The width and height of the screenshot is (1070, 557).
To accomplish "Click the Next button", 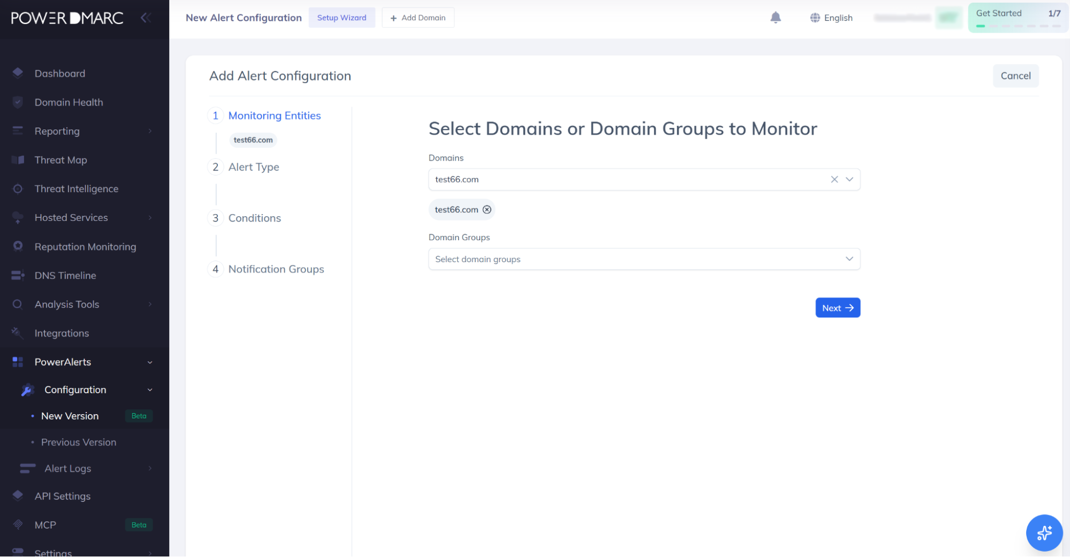I will (x=838, y=308).
